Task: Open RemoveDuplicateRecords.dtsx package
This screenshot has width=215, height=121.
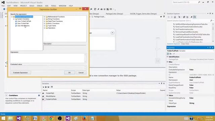Action: click(x=187, y=32)
